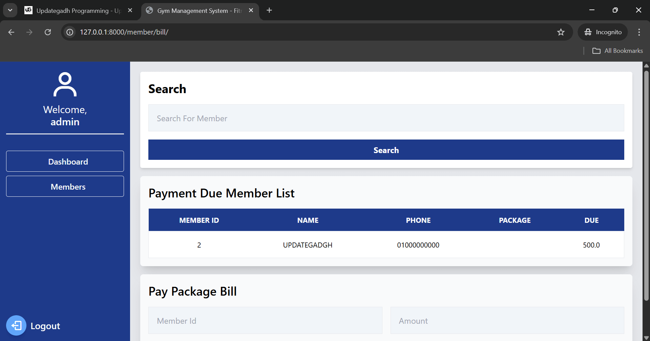
Task: Click the Logout icon in the sidebar
Action: (x=16, y=325)
